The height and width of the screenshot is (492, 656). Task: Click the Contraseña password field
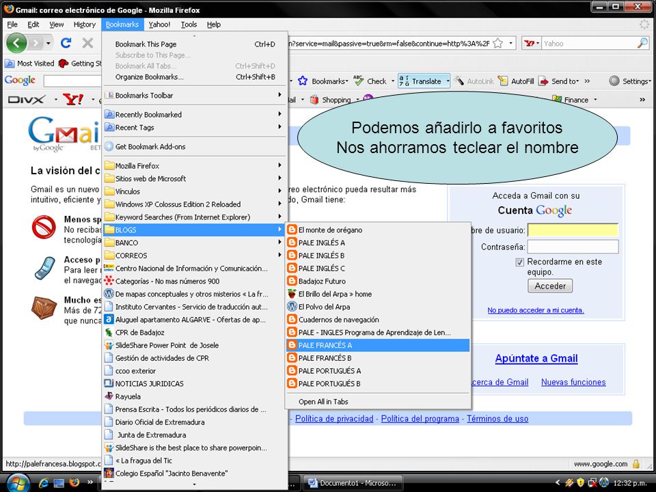coord(573,247)
